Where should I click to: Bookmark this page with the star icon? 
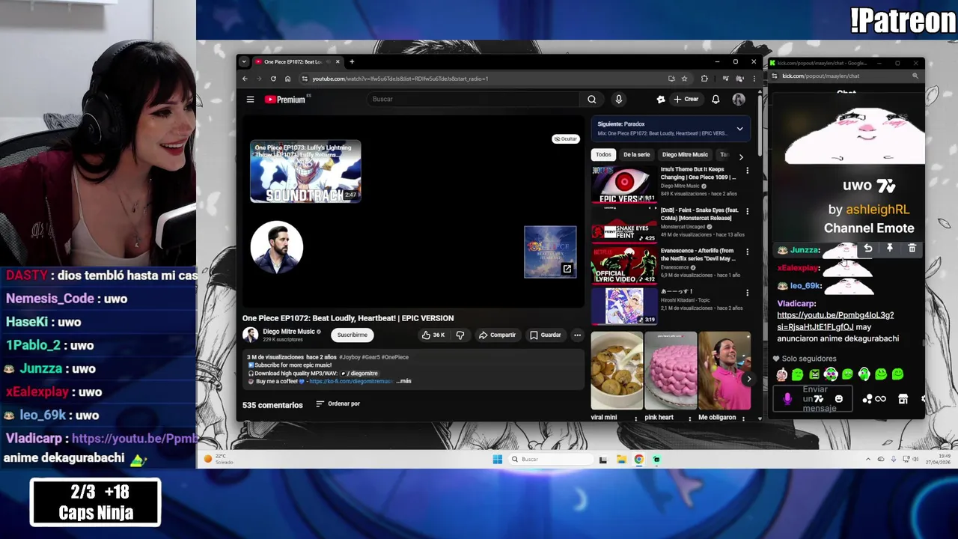[684, 79]
